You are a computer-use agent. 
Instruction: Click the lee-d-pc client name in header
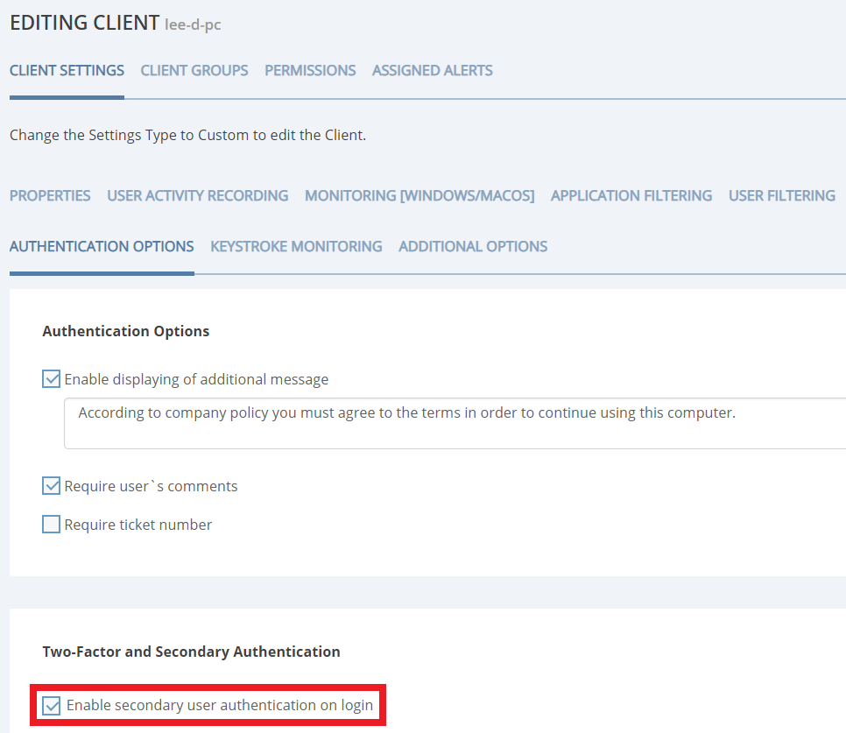[x=193, y=25]
